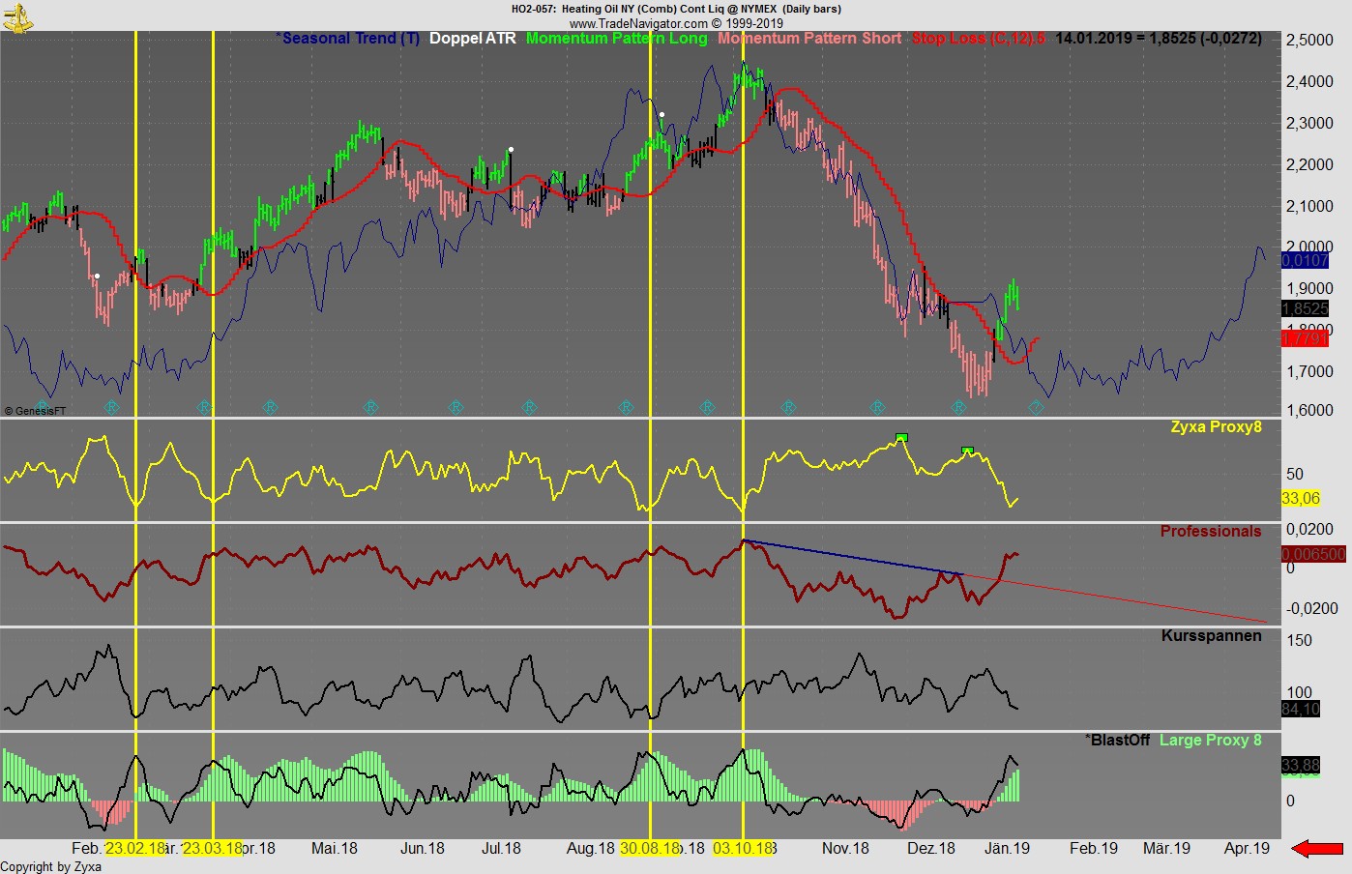
Task: Click the Momentum Pattern Long legend label
Action: (x=616, y=39)
